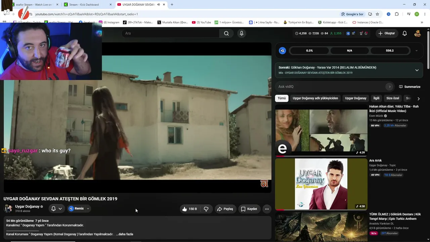Click the Uygar Doğanay channel avatar

[8, 209]
